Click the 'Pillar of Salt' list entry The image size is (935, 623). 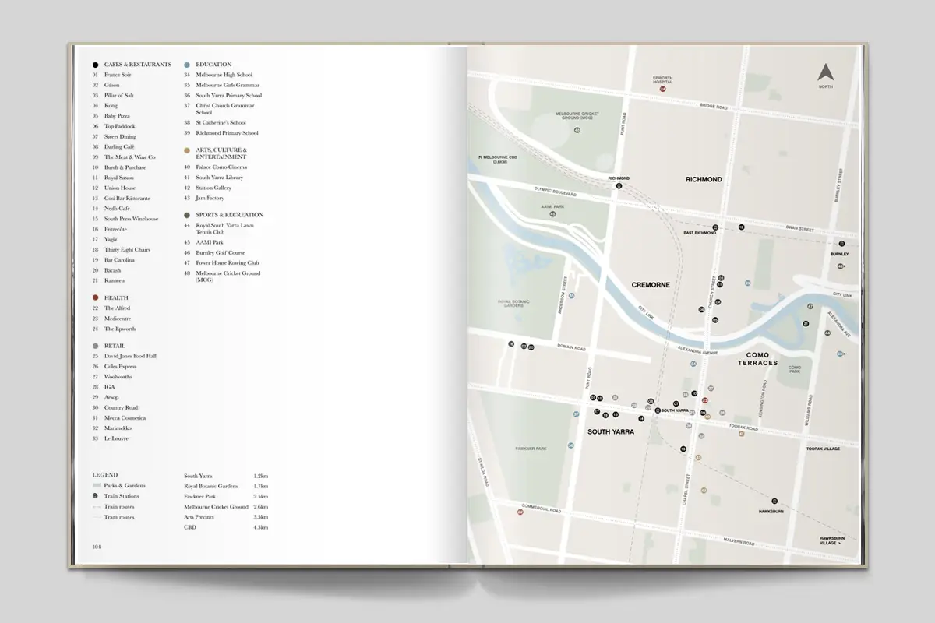pos(119,95)
